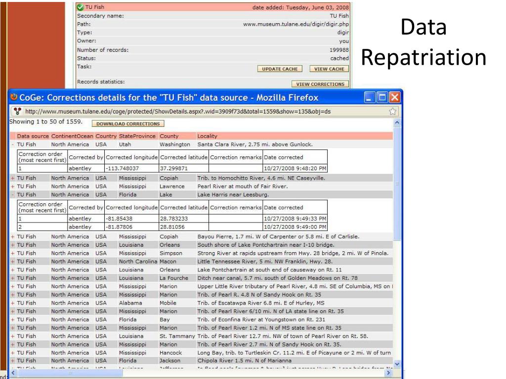Viewport: 506px width, 379px height.
Task: Open VIEW CORRECTIONS for TU Fish
Action: [320, 84]
